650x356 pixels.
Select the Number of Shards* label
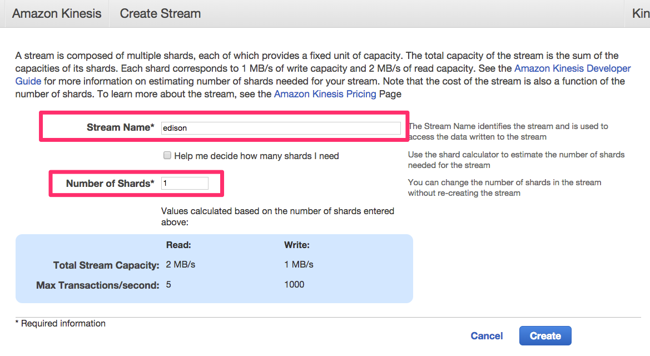[110, 184]
